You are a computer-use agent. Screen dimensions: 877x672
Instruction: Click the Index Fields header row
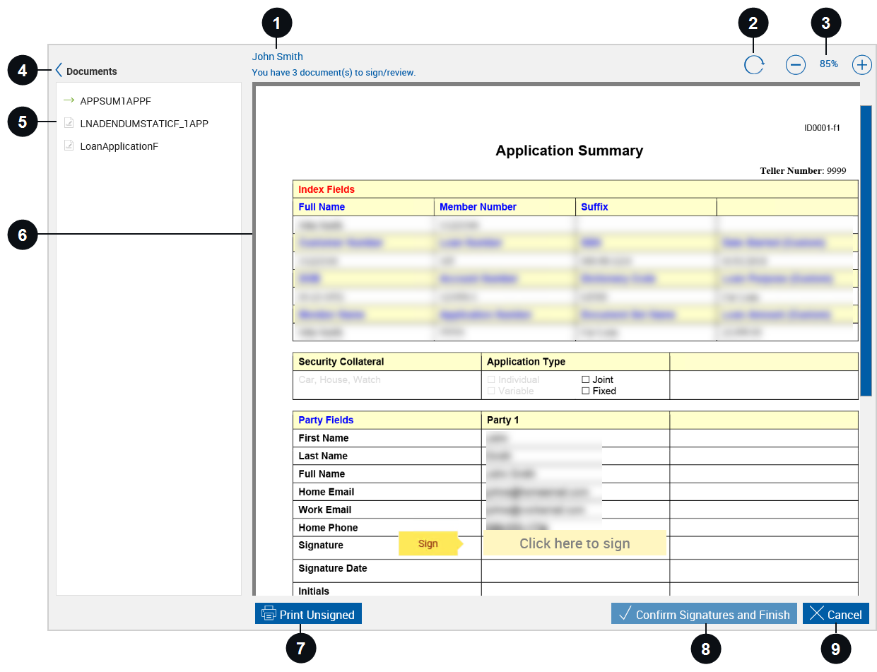coord(575,189)
